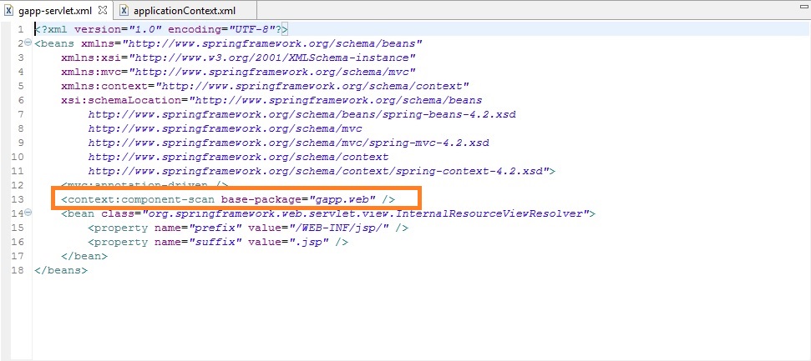Image resolution: width=811 pixels, height=361 pixels.
Task: Close the gapp-servlet.xml editor tab
Action: click(103, 11)
